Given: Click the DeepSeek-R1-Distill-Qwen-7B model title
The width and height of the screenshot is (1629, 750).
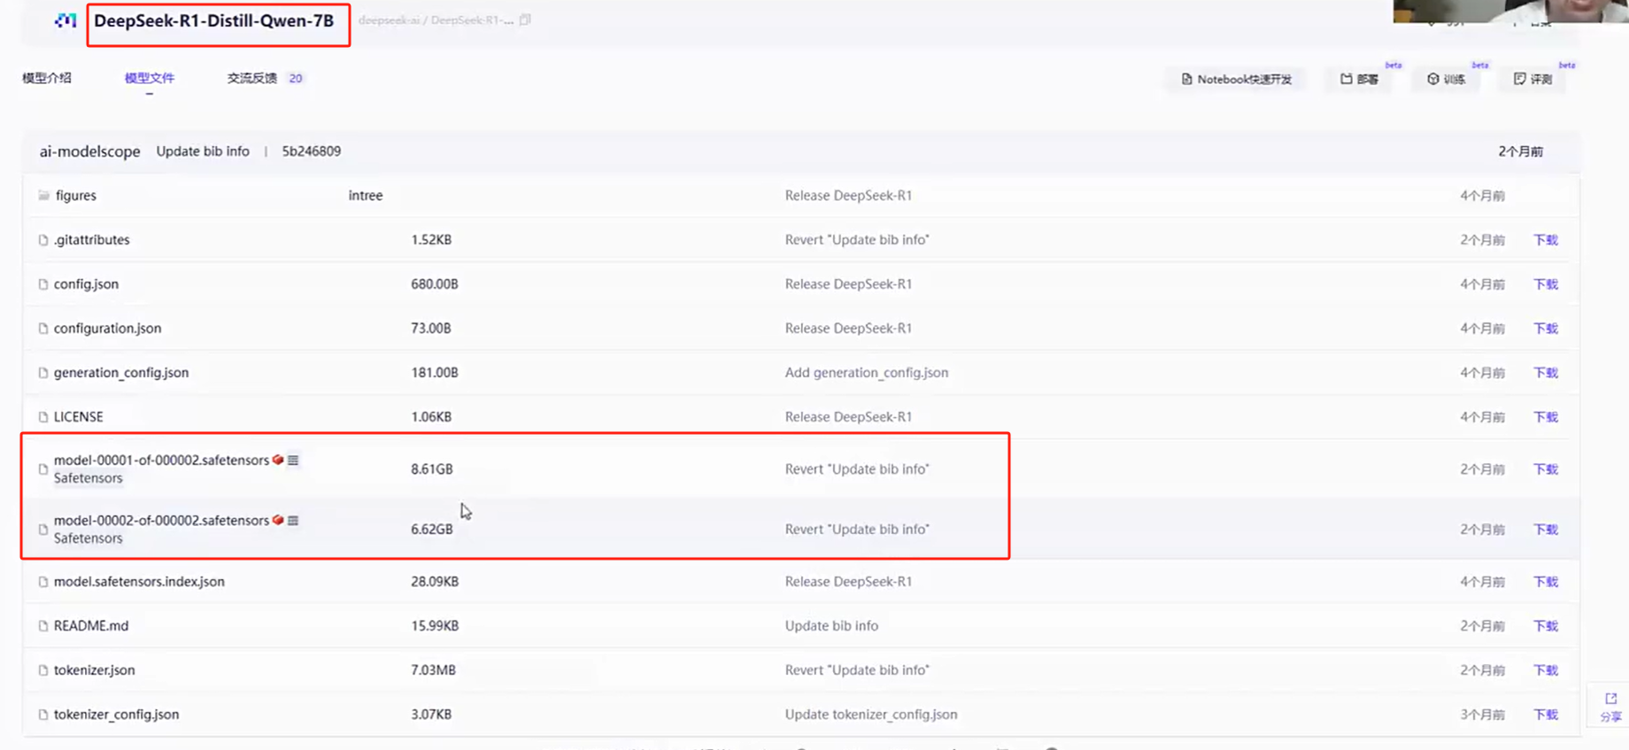Looking at the screenshot, I should [x=214, y=21].
